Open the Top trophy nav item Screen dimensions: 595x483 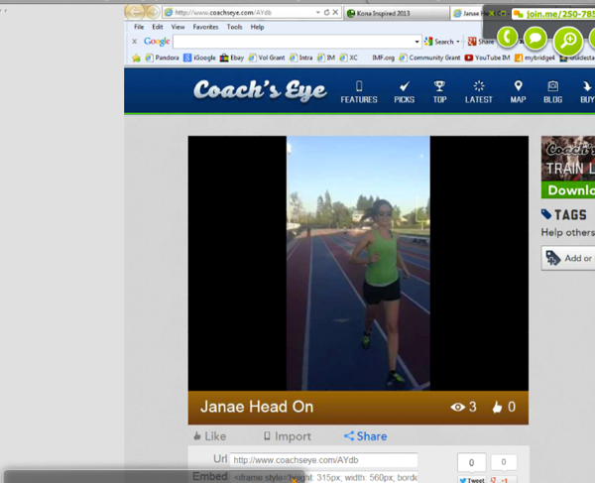coord(439,92)
